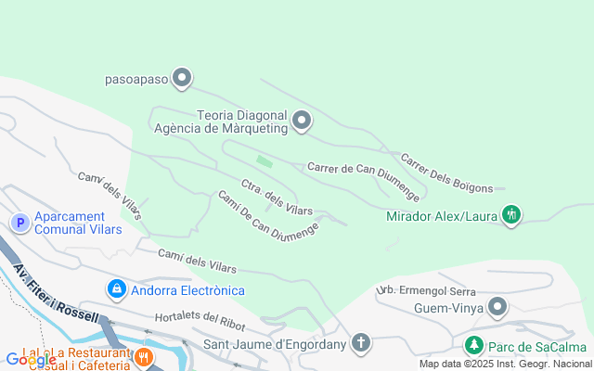The width and height of the screenshot is (594, 371).
Task: Click the small green park patch
Action: coord(265,161)
